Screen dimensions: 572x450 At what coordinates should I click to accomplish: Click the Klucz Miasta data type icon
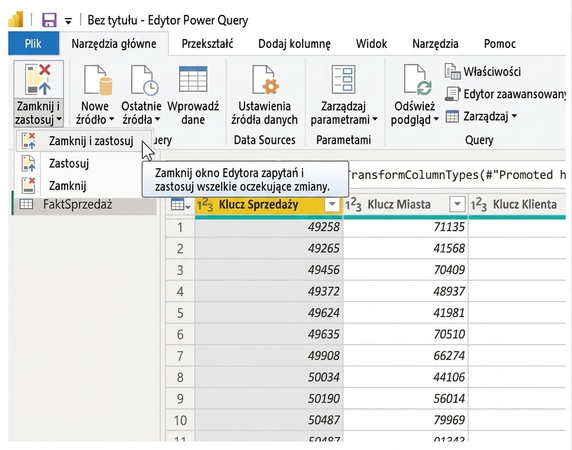(354, 205)
